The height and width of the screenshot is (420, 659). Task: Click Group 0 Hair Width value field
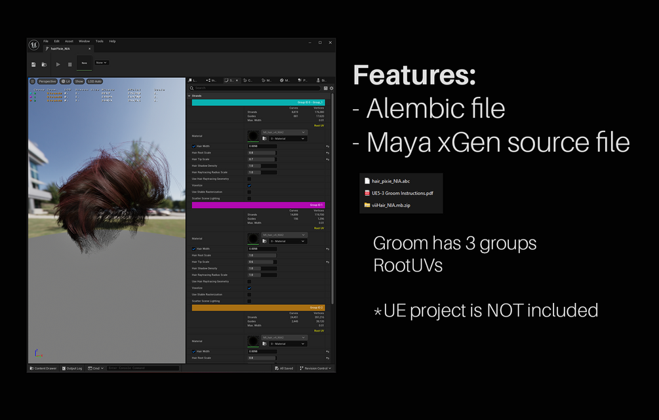262,147
